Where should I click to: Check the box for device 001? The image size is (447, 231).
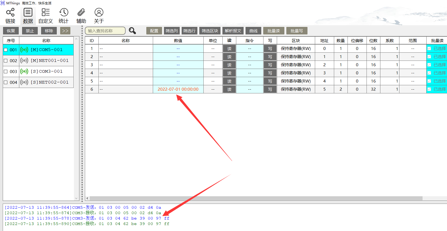(5, 50)
